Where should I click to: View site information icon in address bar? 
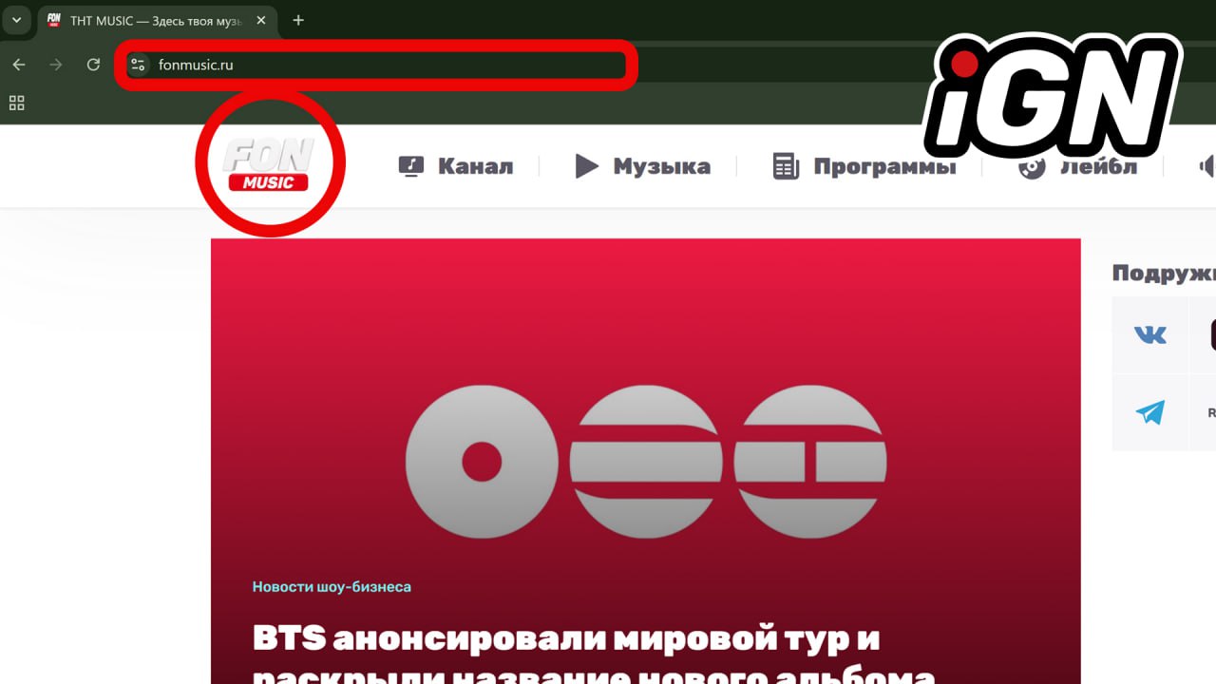(139, 65)
